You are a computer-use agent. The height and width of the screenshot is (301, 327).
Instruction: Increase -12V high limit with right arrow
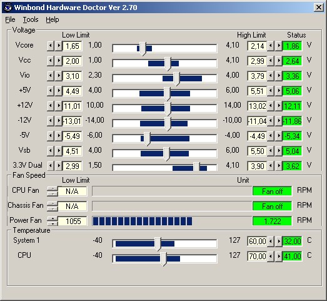(x=279, y=121)
